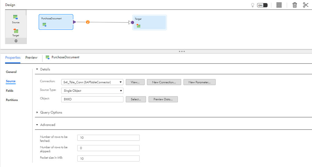Open the General properties section
Screen dimensions: 312x167
point(11,72)
